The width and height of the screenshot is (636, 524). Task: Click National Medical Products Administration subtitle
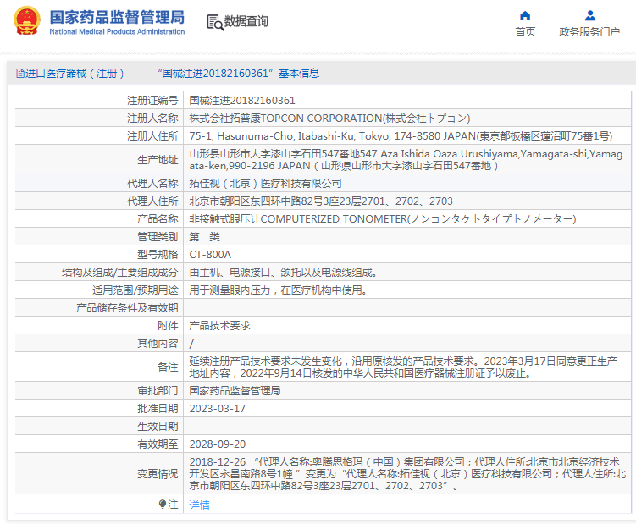(x=117, y=31)
